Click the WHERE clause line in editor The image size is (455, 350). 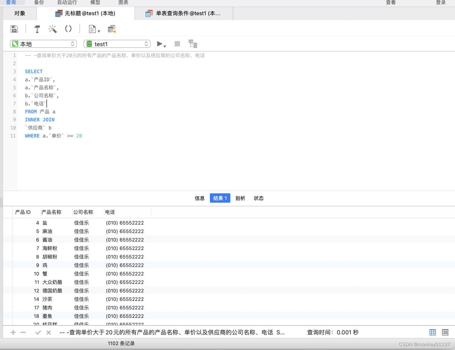pos(53,136)
